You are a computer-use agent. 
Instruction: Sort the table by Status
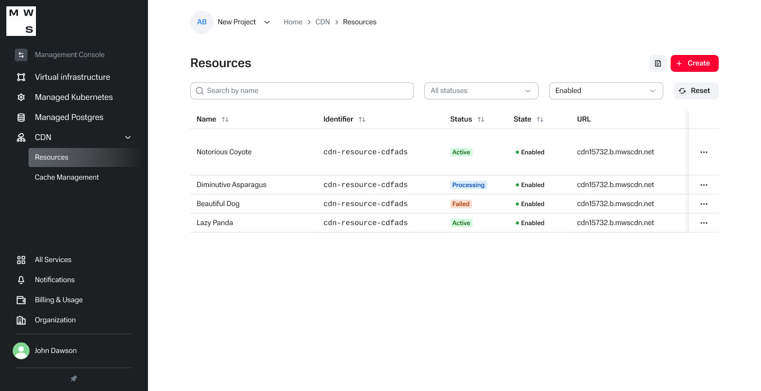point(481,119)
